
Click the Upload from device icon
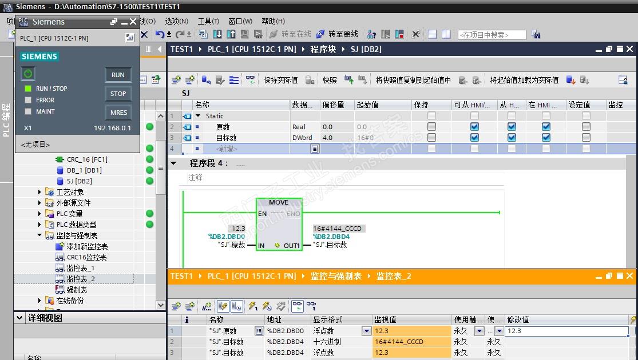click(231, 34)
